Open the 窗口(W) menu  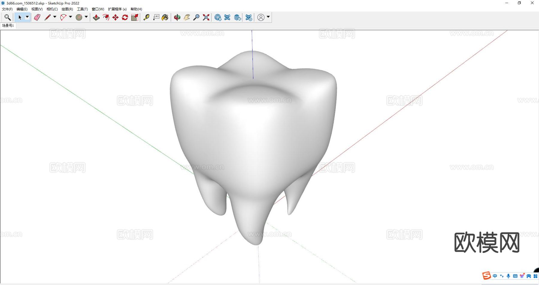pos(98,9)
